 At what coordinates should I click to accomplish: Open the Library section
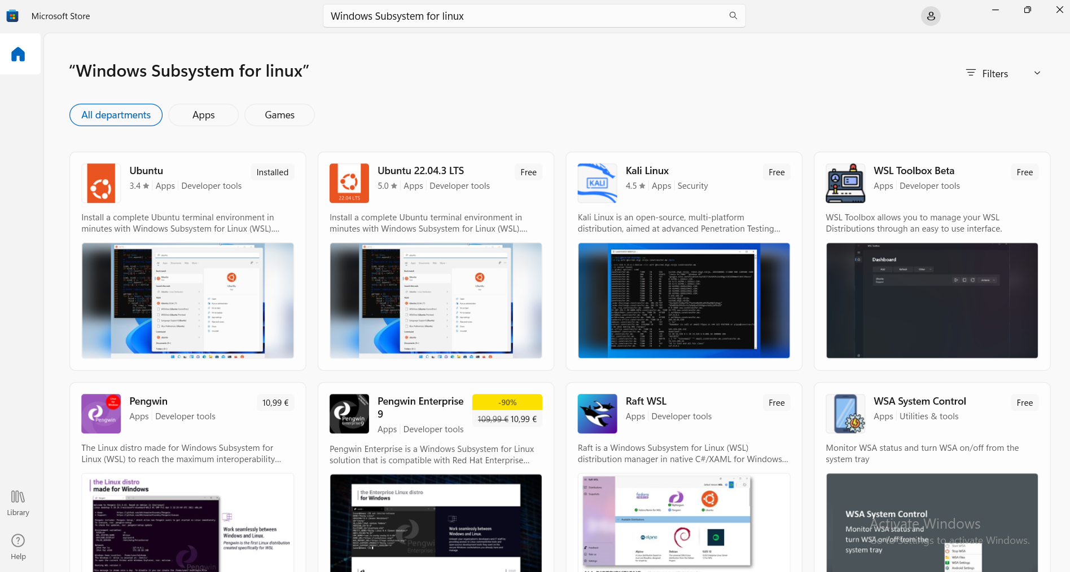tap(18, 503)
